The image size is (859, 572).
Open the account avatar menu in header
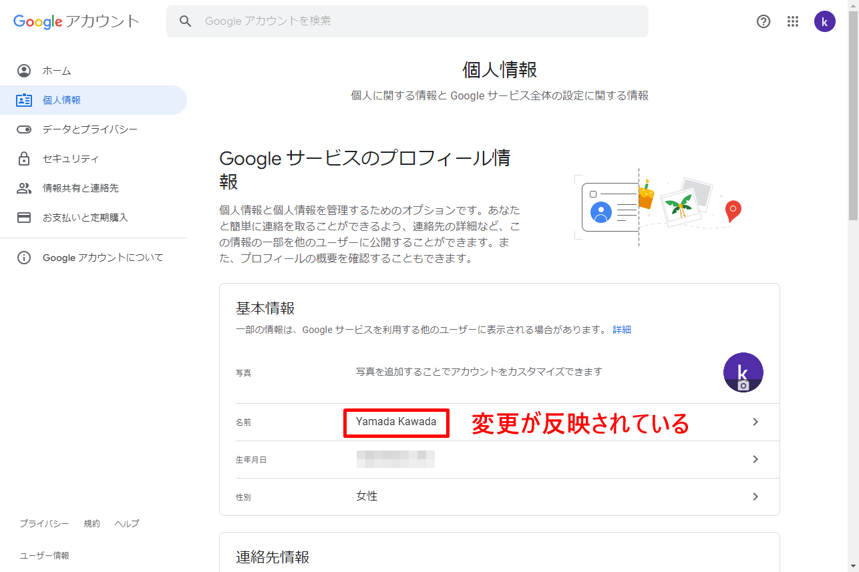pos(825,21)
